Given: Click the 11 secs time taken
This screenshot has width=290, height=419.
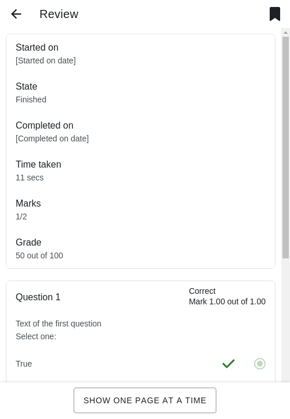Looking at the screenshot, I should 30,177.
